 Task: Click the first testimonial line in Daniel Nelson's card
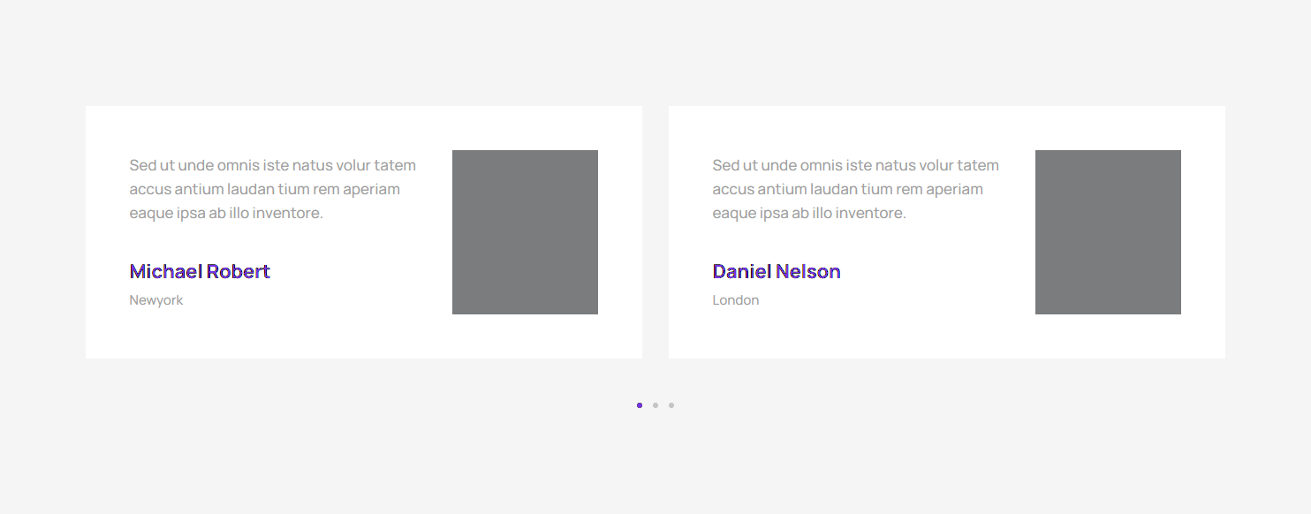[x=855, y=165]
